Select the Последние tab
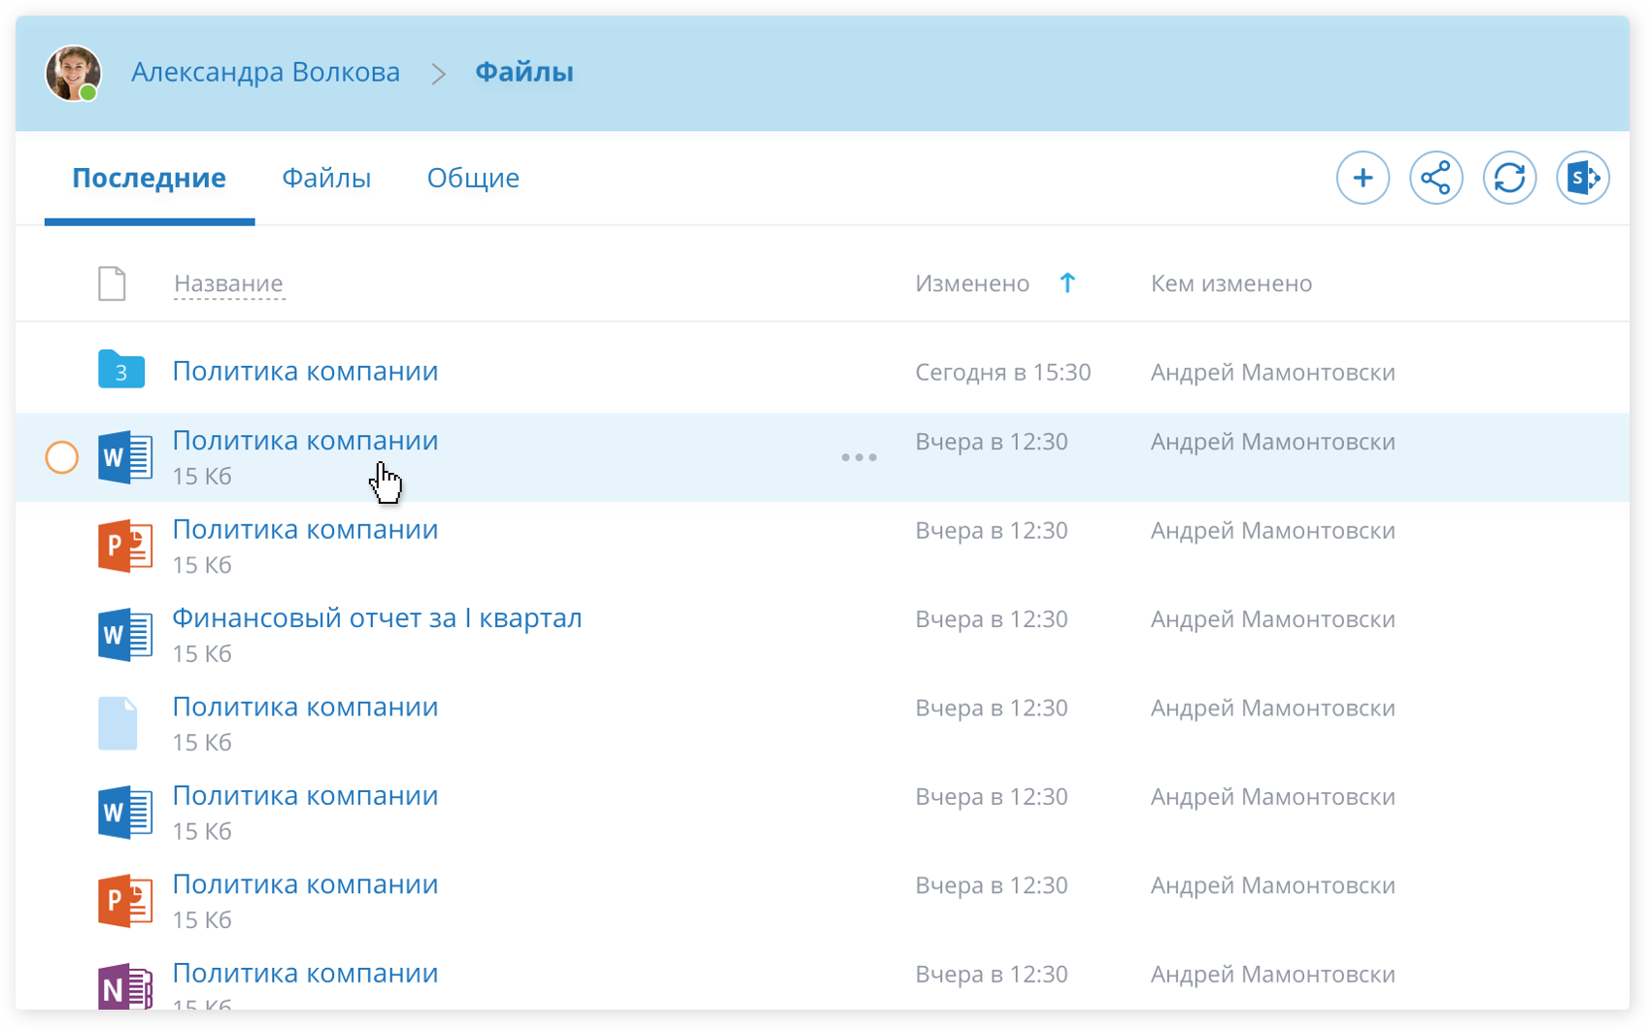The height and width of the screenshot is (1031, 1651). tap(150, 179)
